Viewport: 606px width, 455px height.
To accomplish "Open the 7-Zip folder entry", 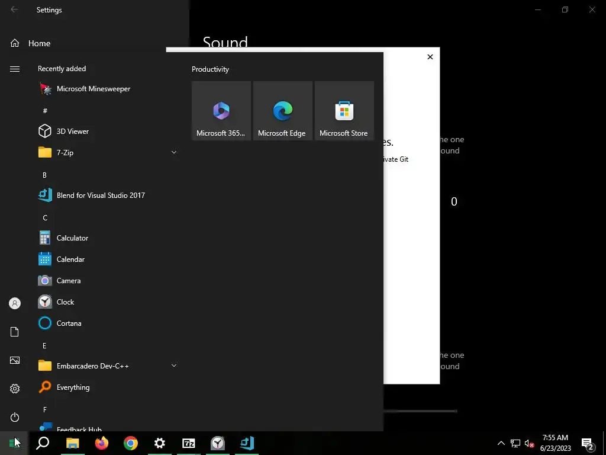I will click(x=108, y=152).
